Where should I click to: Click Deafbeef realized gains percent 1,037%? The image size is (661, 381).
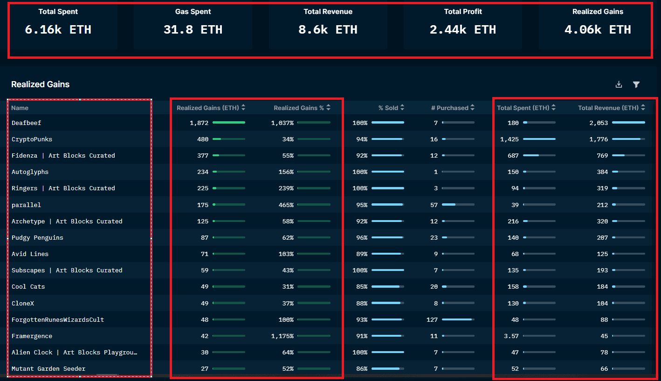click(x=282, y=123)
